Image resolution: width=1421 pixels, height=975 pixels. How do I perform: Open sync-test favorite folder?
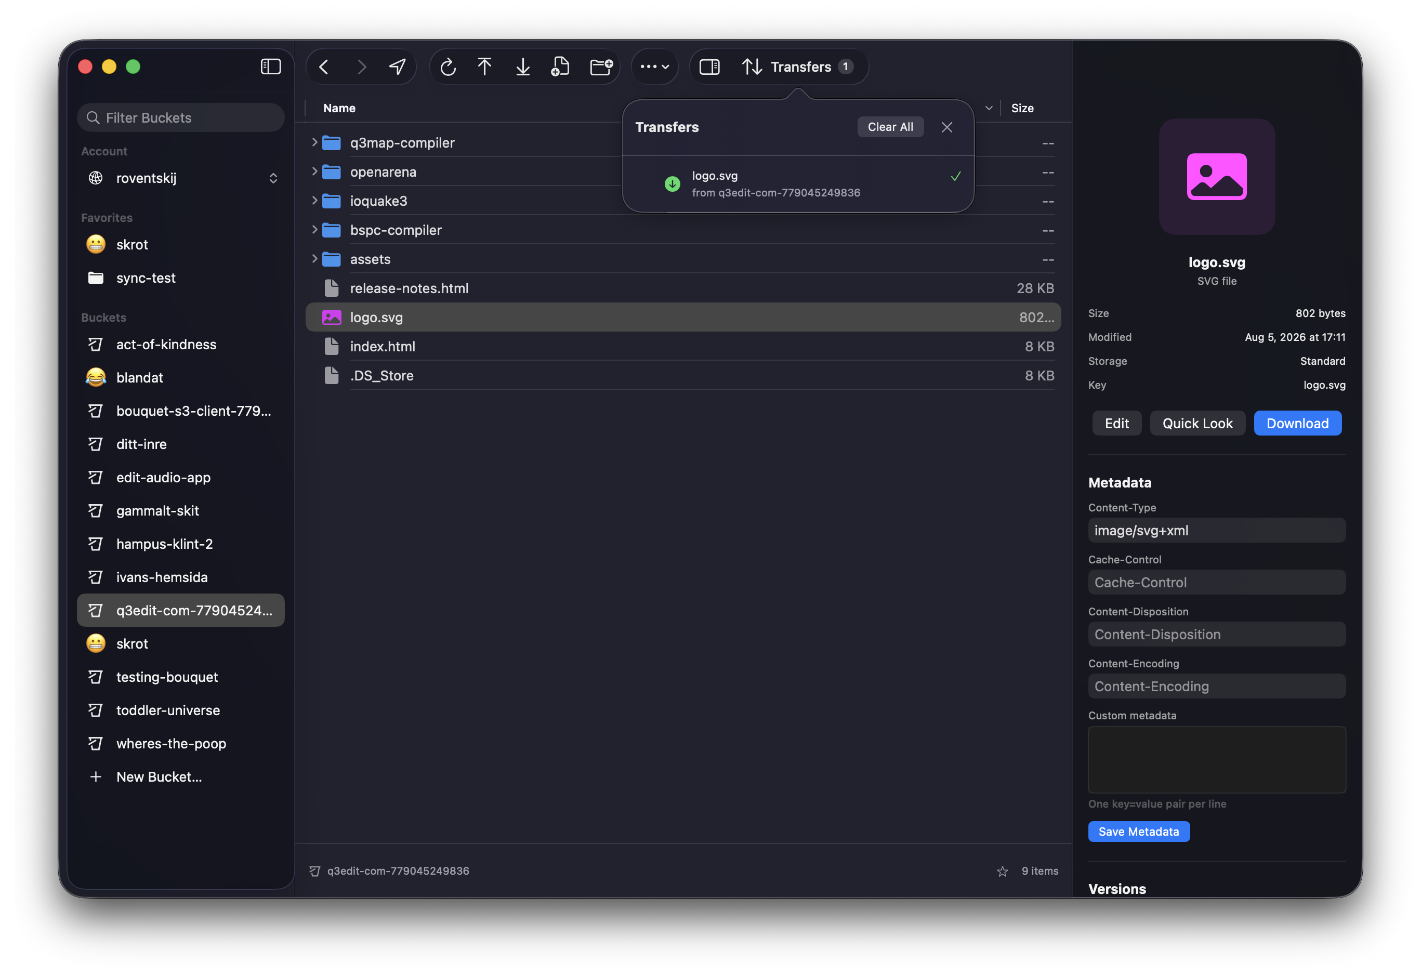click(181, 278)
